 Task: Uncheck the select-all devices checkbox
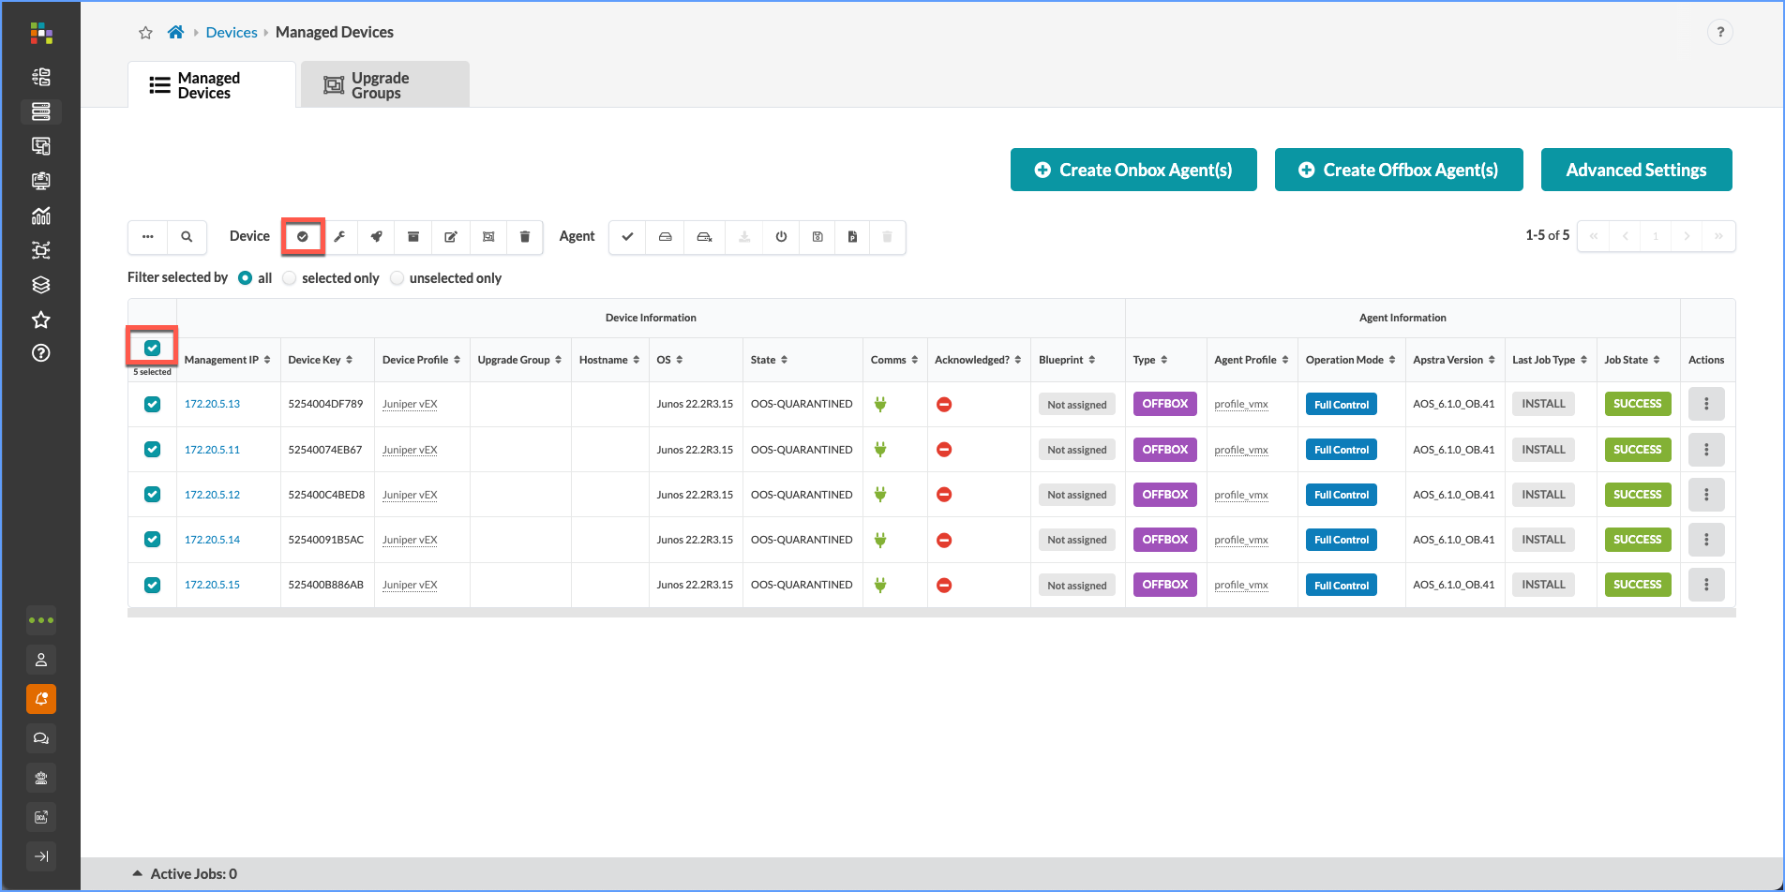pyautogui.click(x=152, y=349)
